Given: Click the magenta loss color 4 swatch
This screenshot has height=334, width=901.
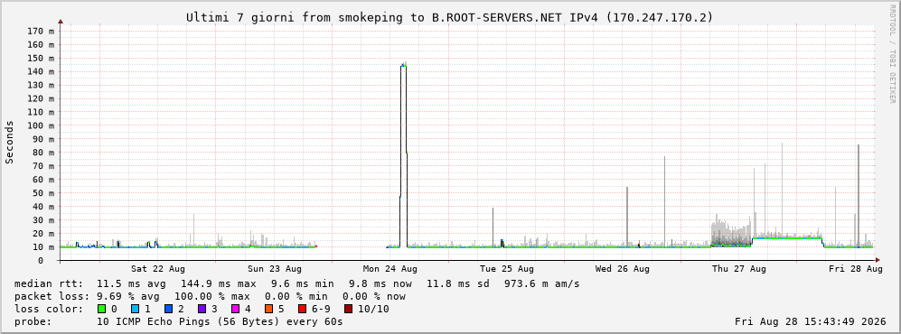Looking at the screenshot, I should pyautogui.click(x=236, y=309).
